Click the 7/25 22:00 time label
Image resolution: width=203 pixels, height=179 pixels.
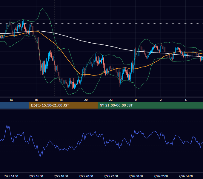coord(111,176)
